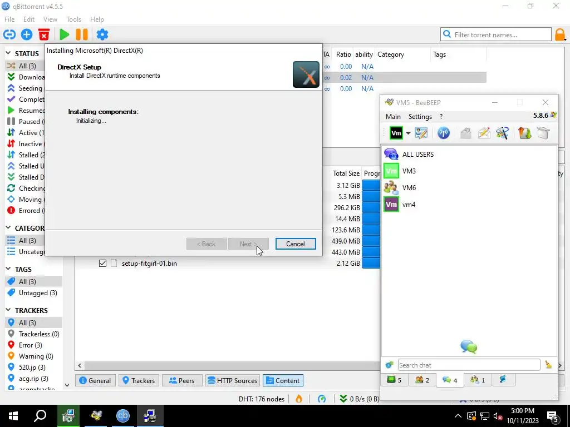Image resolution: width=570 pixels, height=427 pixels.
Task: Click the blue broadcast antenna icon in BeeBEEP
Action: point(444,133)
